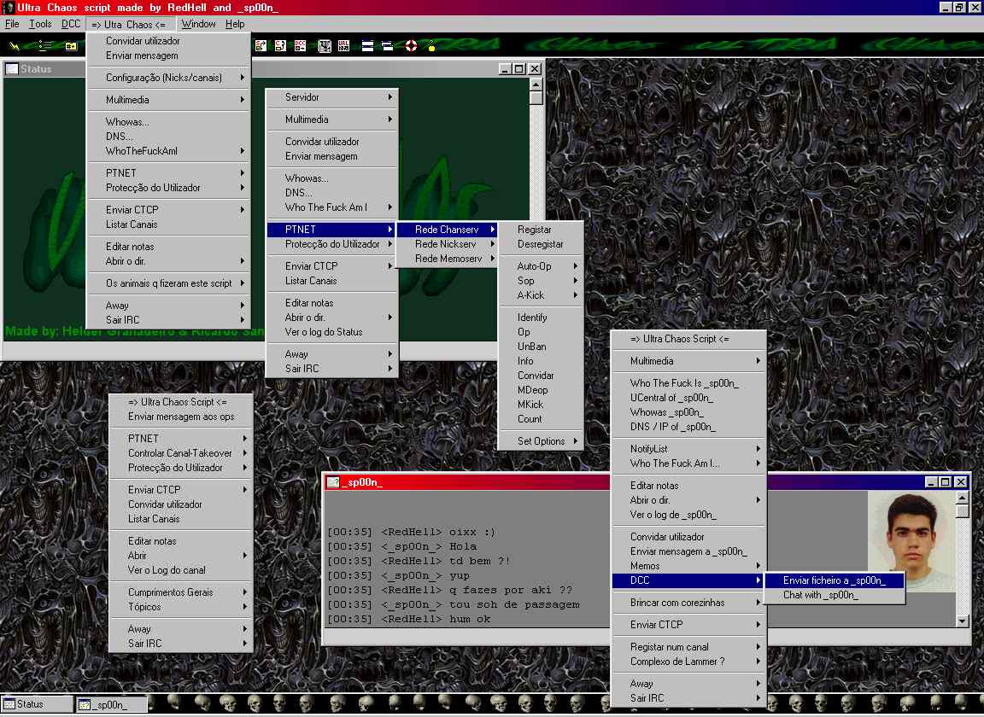
Task: Expand the Set Options submenu
Action: (x=541, y=441)
